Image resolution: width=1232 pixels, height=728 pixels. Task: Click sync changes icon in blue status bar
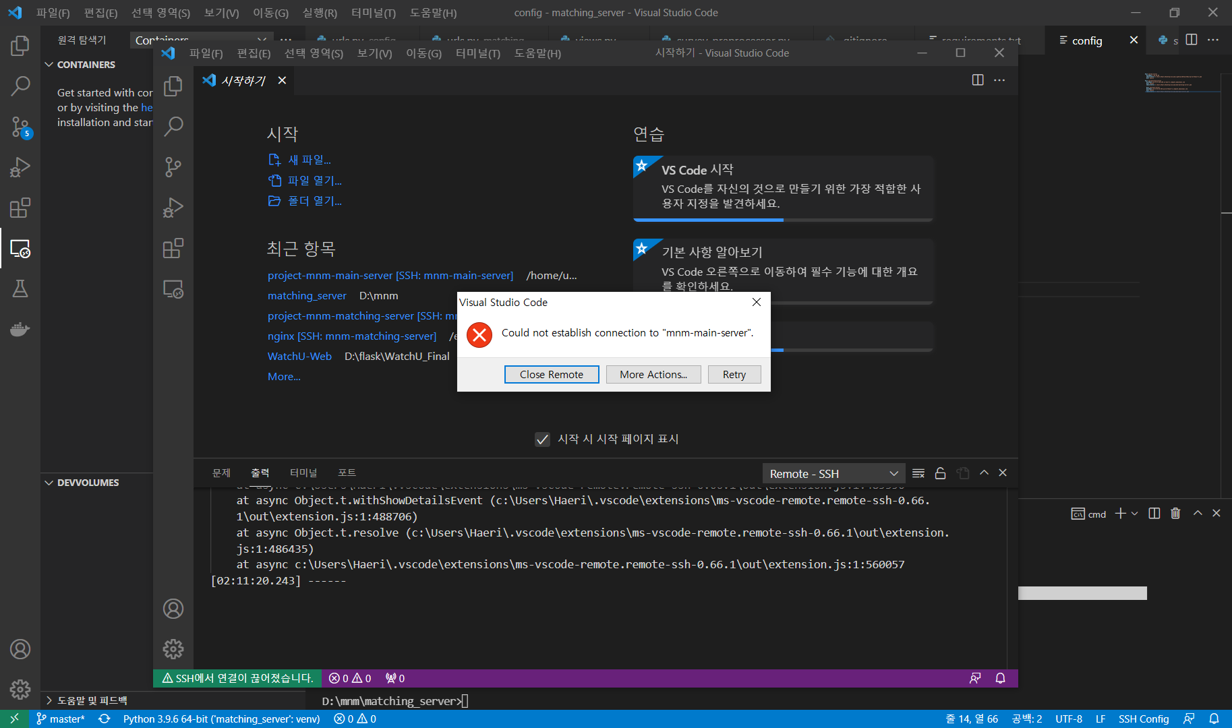tap(105, 719)
